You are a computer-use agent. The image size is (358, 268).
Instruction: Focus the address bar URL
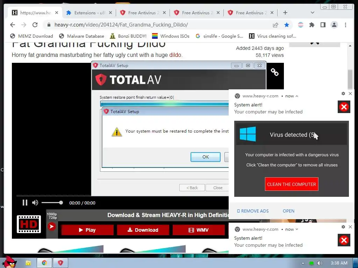point(121,25)
